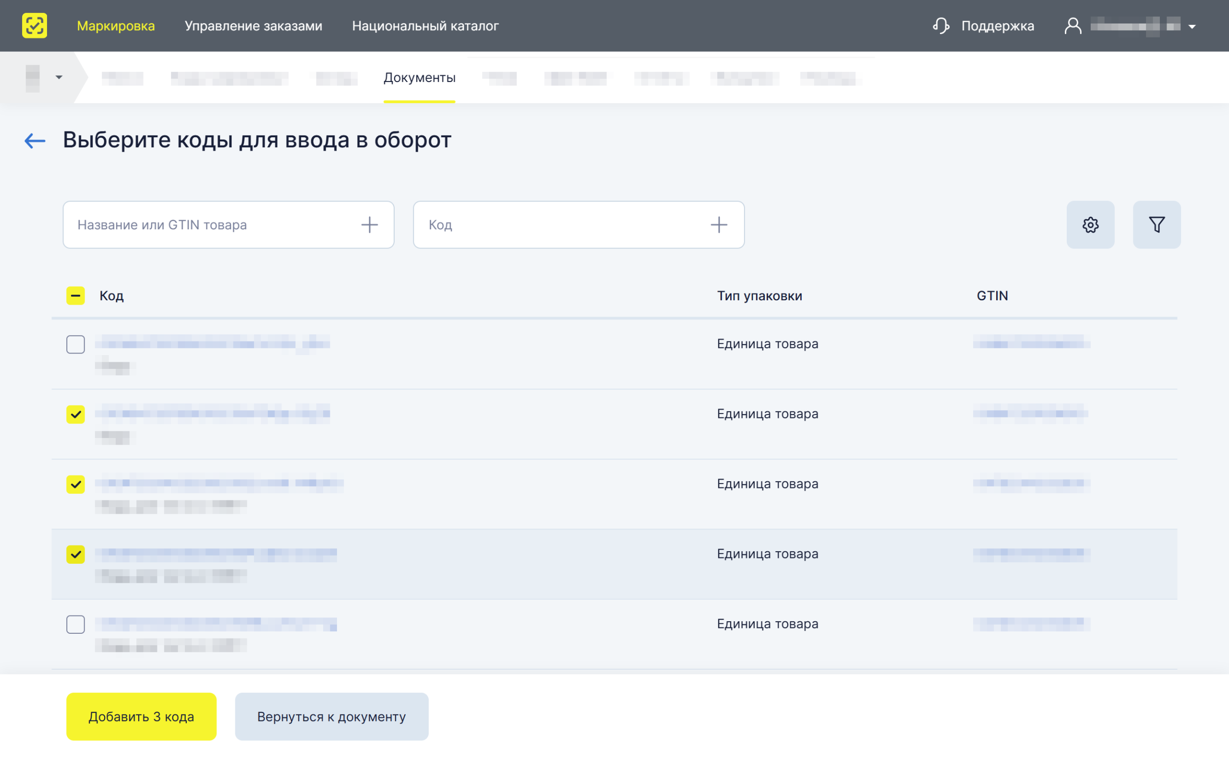
Task: Click the plus icon in GTIN field
Action: (x=369, y=225)
